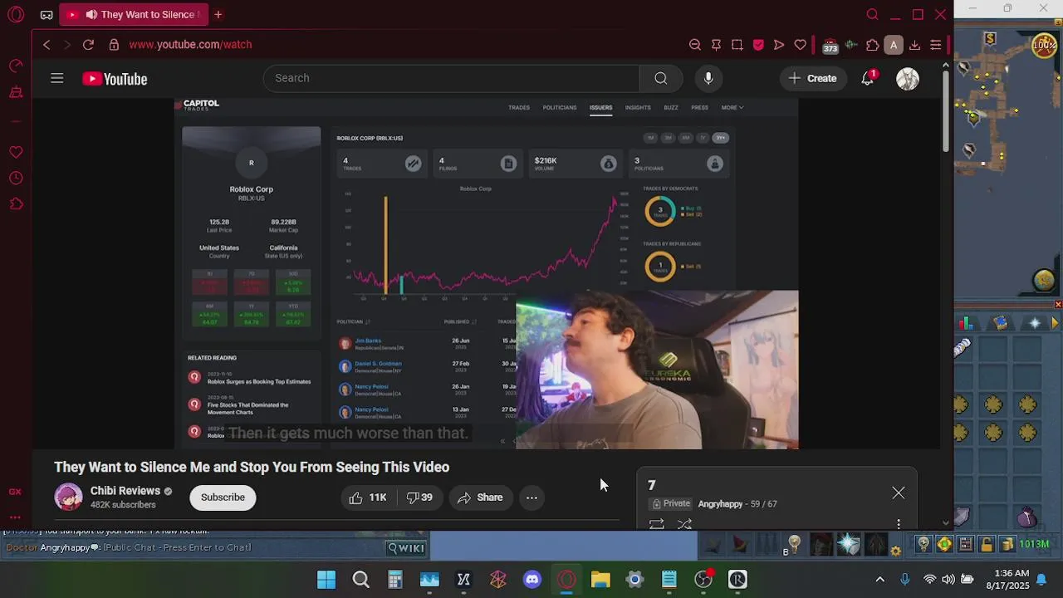Open RuneLite stats bars tab

tap(965, 323)
